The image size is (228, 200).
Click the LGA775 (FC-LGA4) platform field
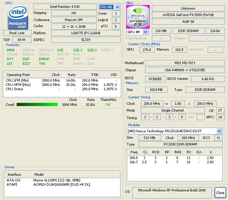[86, 33]
